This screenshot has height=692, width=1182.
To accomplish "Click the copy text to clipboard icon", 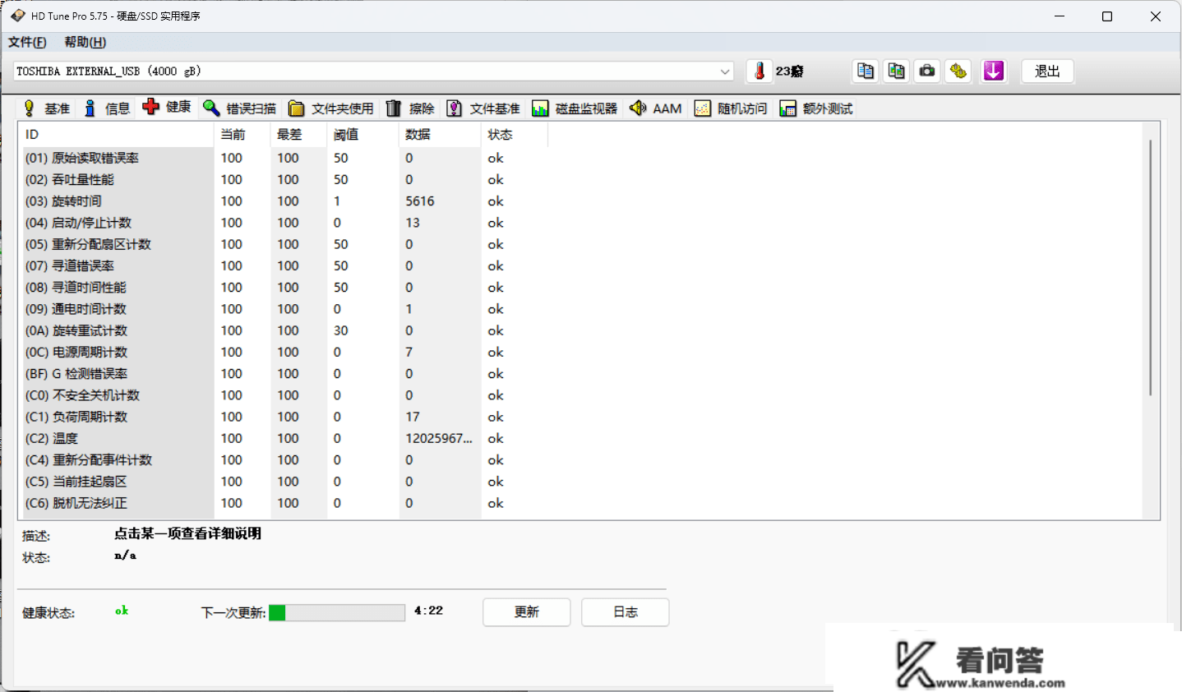I will [x=865, y=72].
